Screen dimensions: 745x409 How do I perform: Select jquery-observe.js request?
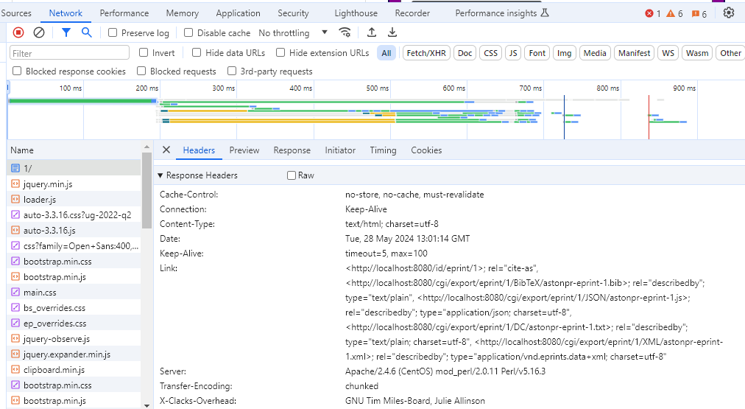74,338
